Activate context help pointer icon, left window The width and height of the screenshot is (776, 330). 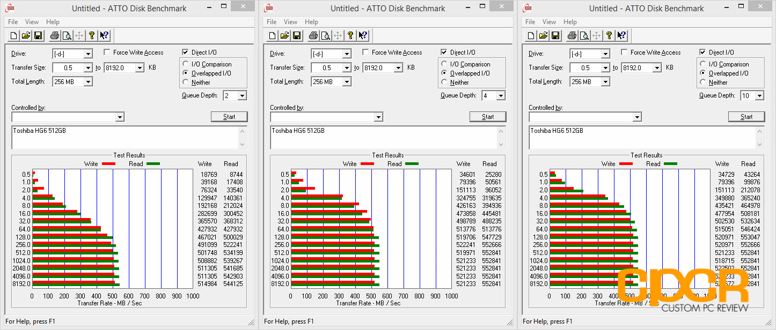(x=104, y=35)
